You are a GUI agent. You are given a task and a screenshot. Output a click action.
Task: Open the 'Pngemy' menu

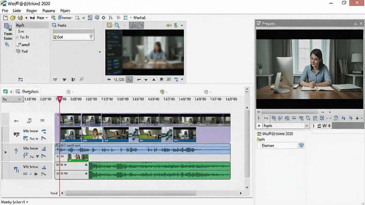tap(48, 11)
